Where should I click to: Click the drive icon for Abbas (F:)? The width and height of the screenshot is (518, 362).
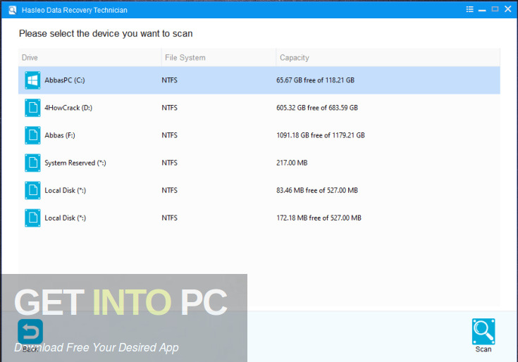(x=32, y=135)
